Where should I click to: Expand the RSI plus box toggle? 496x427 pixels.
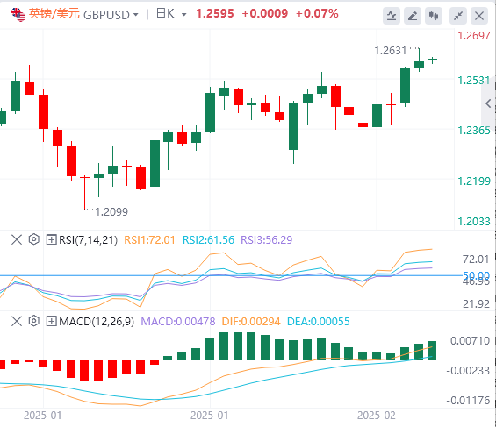51,239
